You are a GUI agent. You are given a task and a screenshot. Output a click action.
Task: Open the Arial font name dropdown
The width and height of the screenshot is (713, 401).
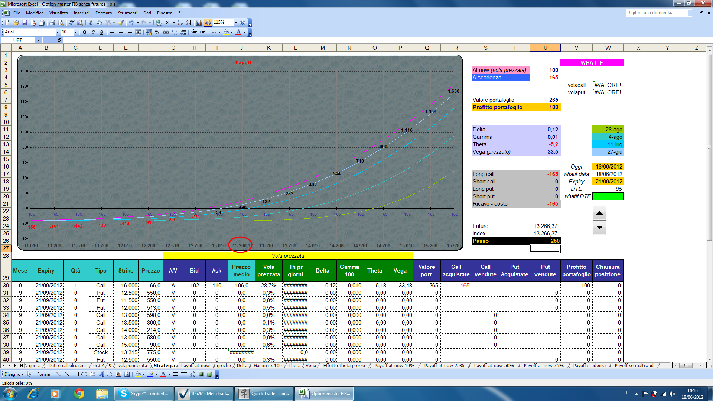click(x=58, y=32)
